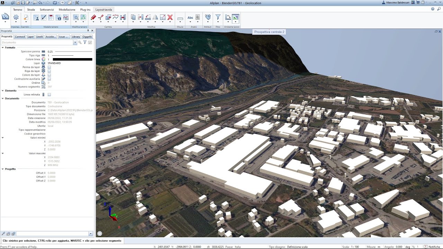Click the Tipo disegno Definizione scala field
The image size is (443, 249).
(288, 247)
